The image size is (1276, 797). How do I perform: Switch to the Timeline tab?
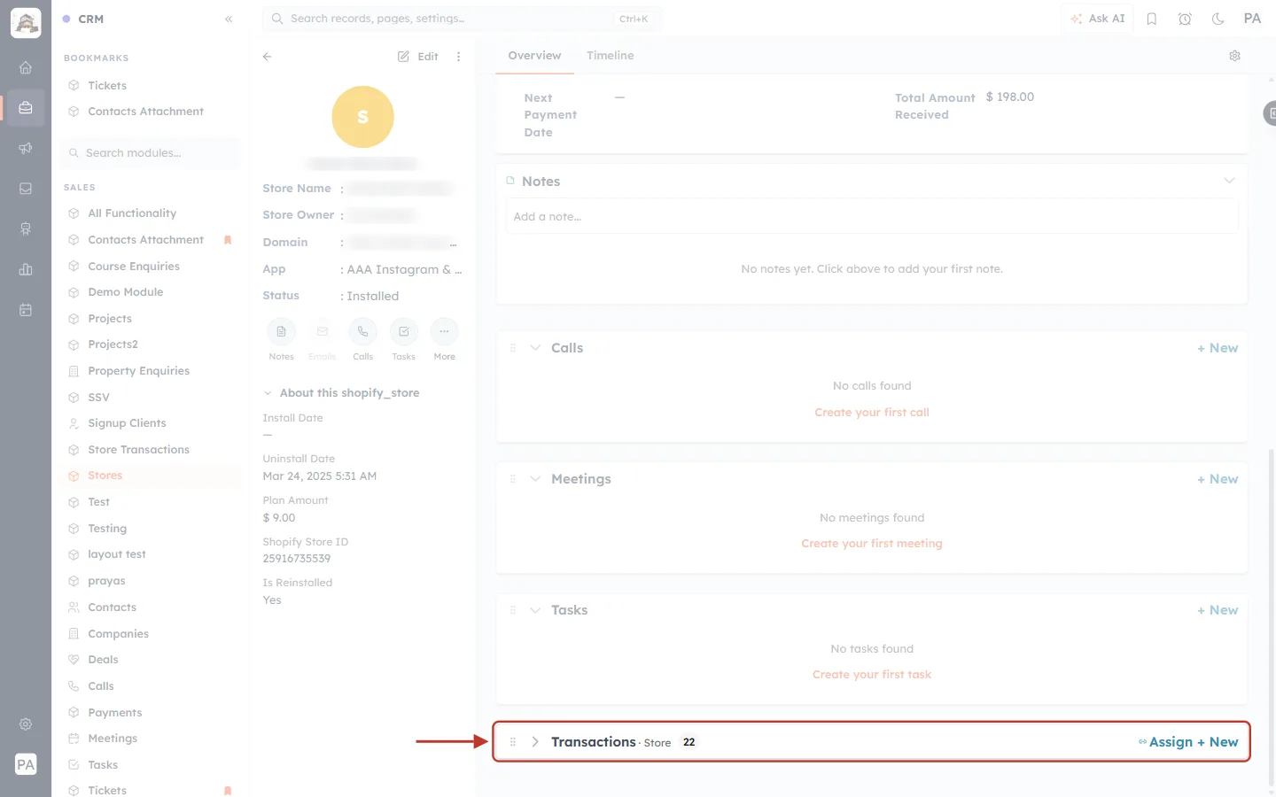(610, 55)
